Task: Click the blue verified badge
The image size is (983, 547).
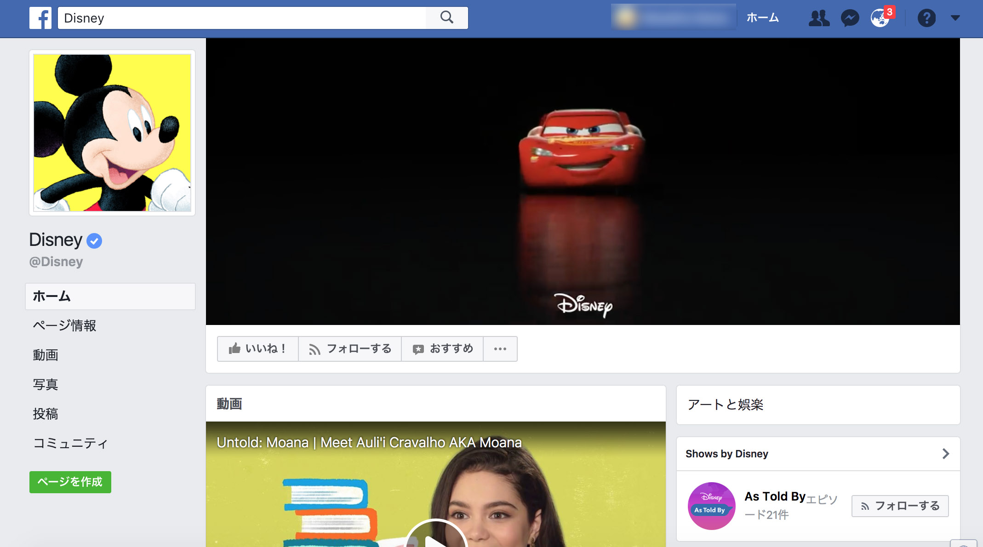Action: coord(94,240)
